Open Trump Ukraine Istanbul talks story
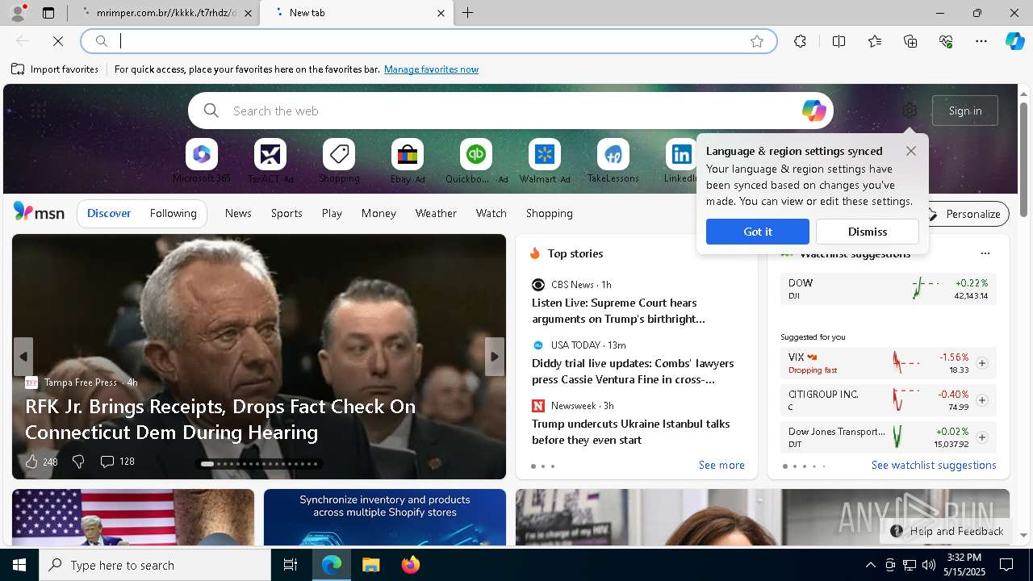1033x581 pixels. 631,432
